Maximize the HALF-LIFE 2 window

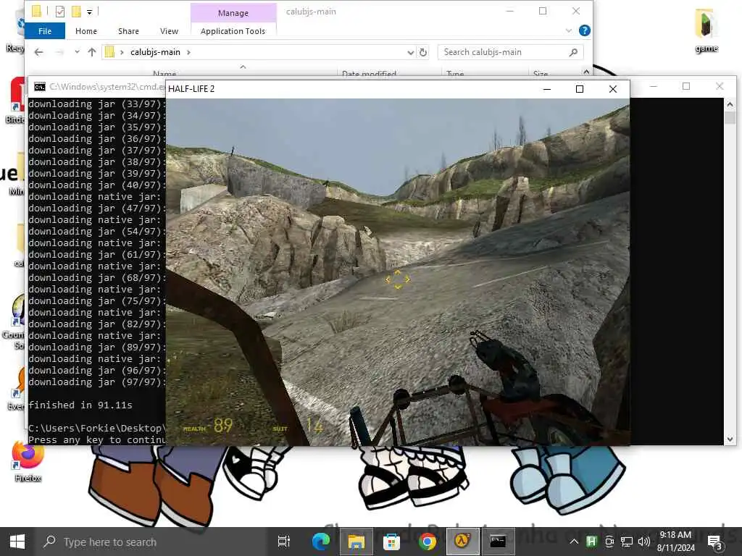click(580, 89)
